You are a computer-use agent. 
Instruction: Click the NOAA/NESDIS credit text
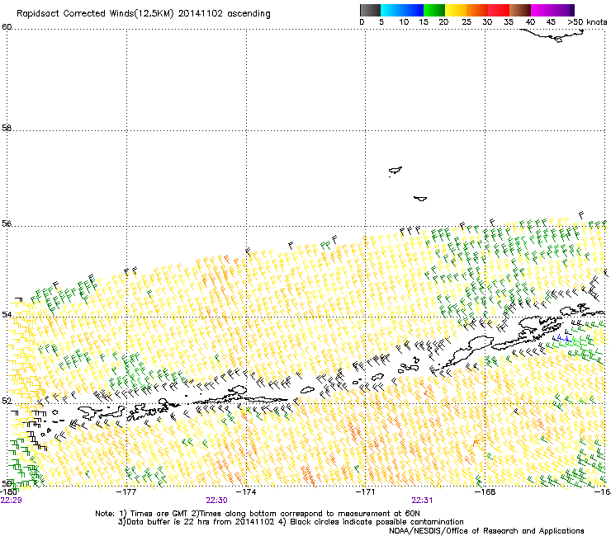click(x=486, y=530)
